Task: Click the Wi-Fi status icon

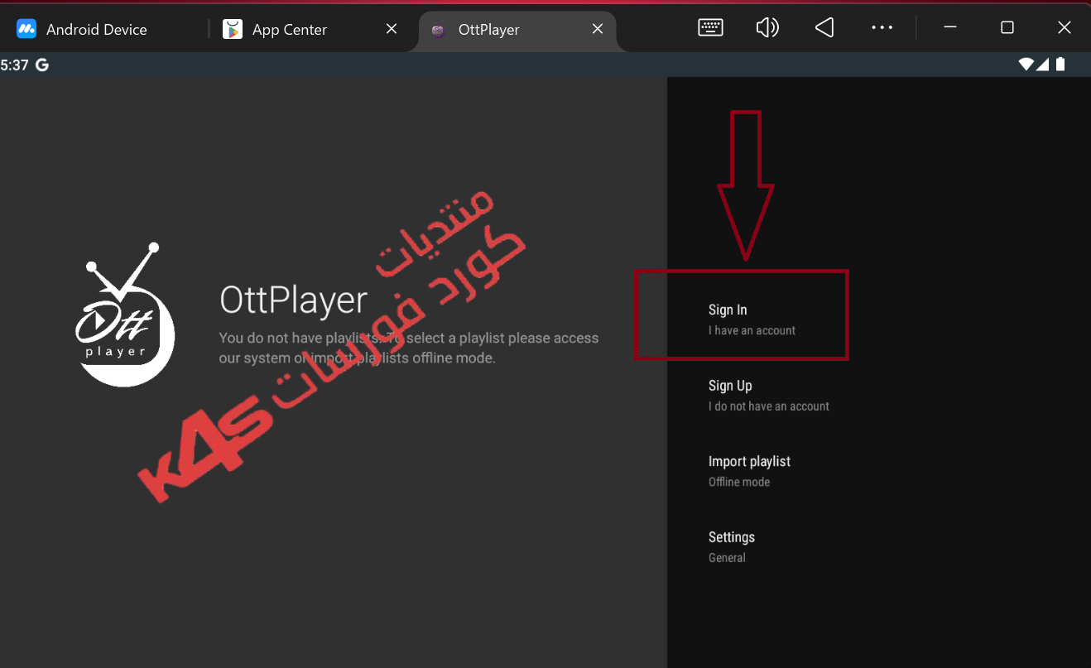Action: tap(1026, 64)
